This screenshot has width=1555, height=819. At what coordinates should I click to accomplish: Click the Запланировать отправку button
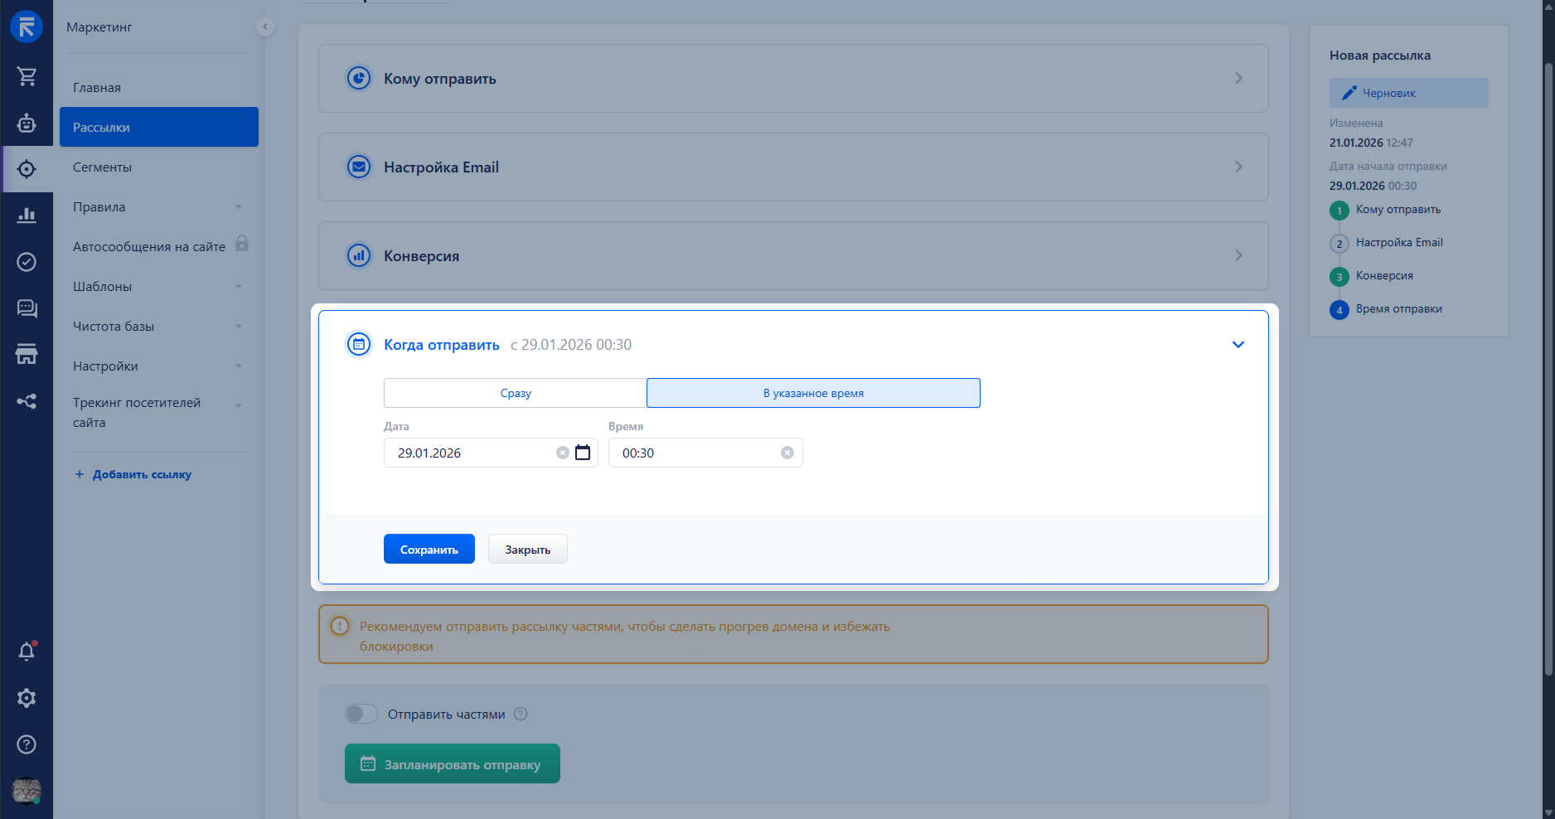(452, 763)
